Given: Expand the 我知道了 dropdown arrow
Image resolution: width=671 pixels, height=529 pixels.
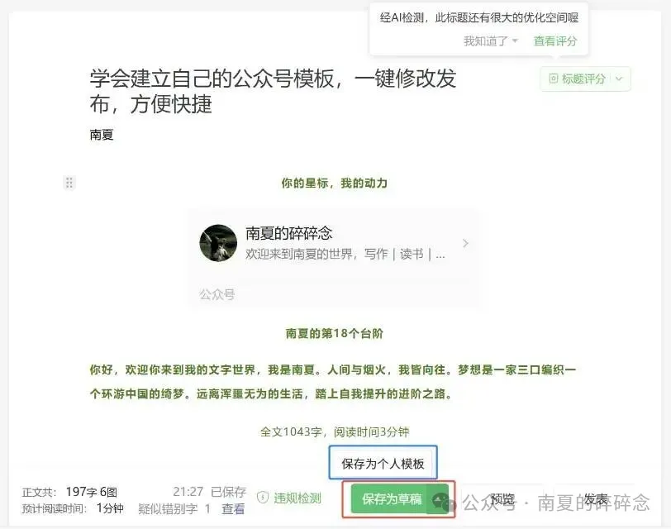Looking at the screenshot, I should coord(515,41).
